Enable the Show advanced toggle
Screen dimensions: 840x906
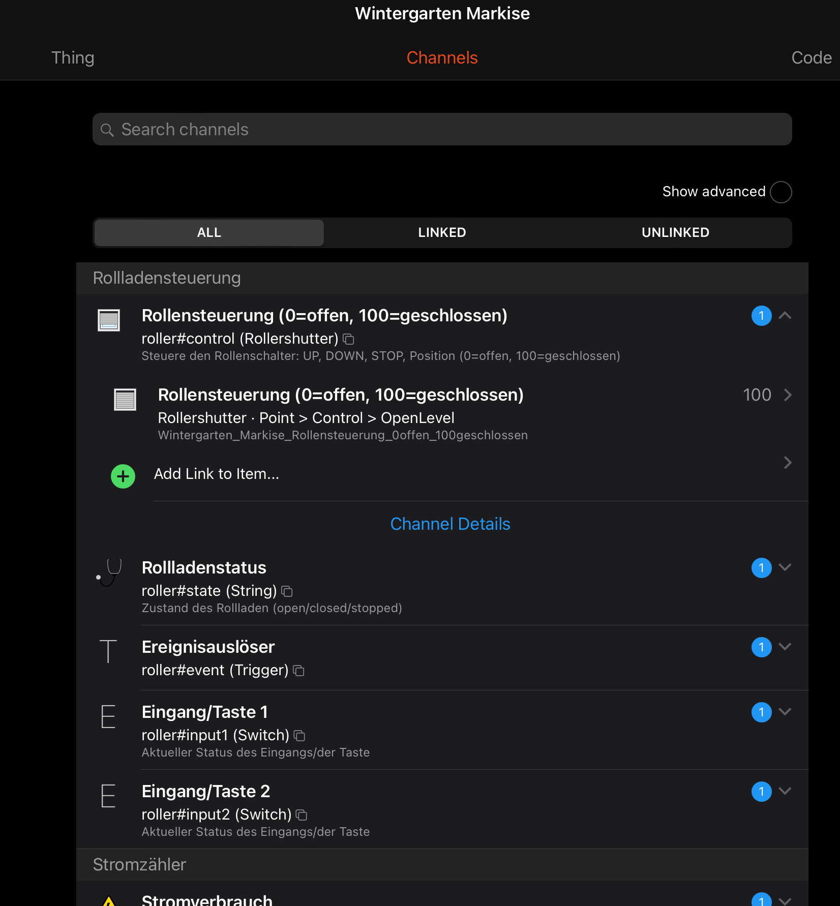pos(781,192)
